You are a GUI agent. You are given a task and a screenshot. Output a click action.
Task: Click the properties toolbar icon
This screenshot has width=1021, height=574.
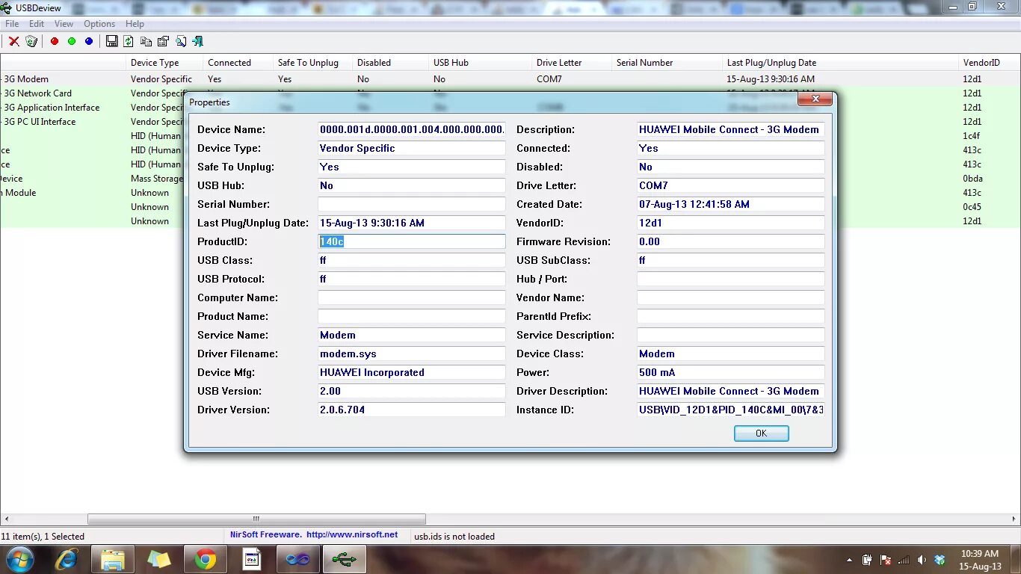click(x=163, y=41)
